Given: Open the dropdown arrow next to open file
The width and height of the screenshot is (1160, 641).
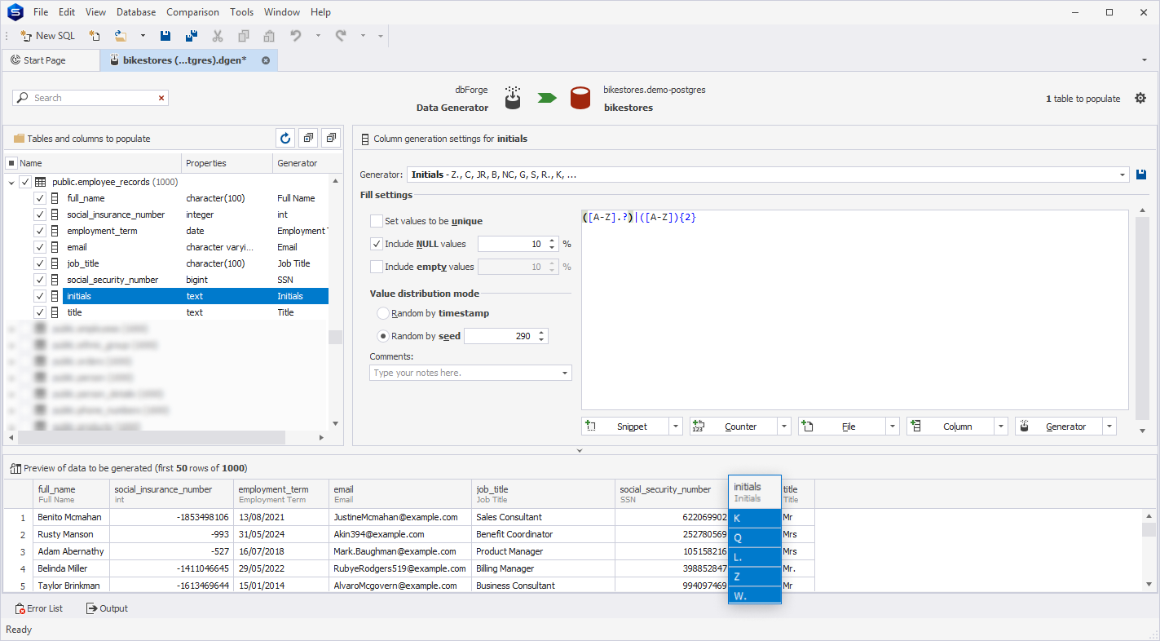Looking at the screenshot, I should click(143, 36).
